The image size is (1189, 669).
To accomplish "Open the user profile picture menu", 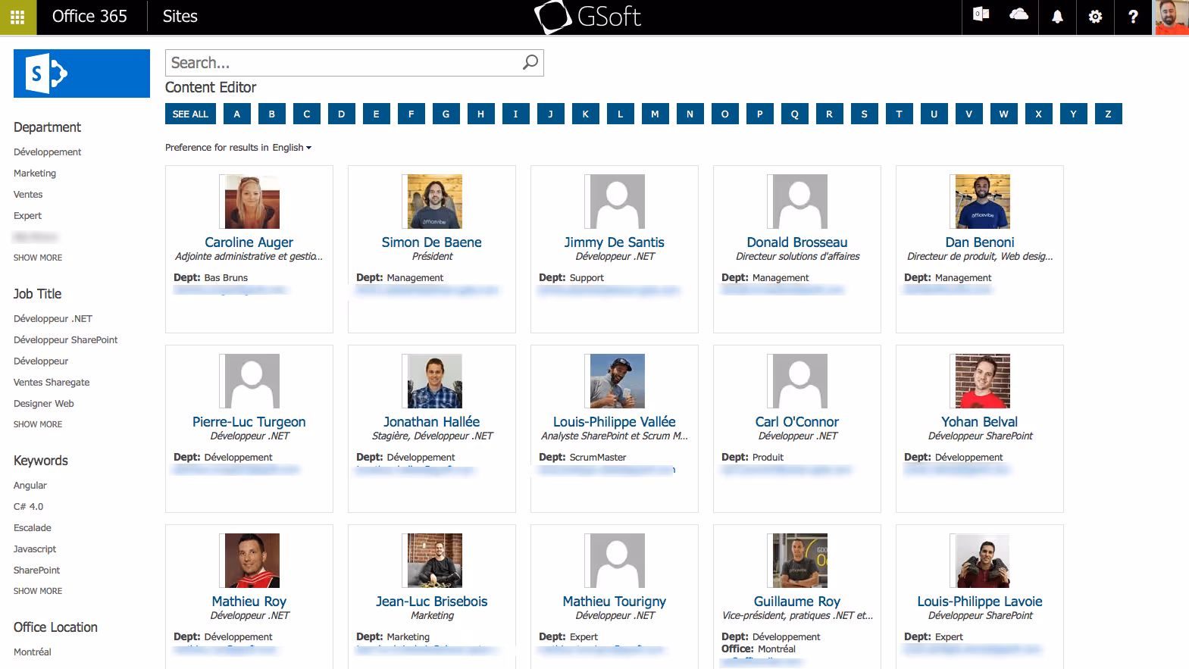I will tap(1171, 17).
